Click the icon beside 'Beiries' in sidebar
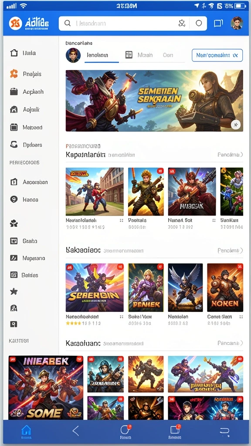The height and width of the screenshot is (446, 251). point(14,275)
